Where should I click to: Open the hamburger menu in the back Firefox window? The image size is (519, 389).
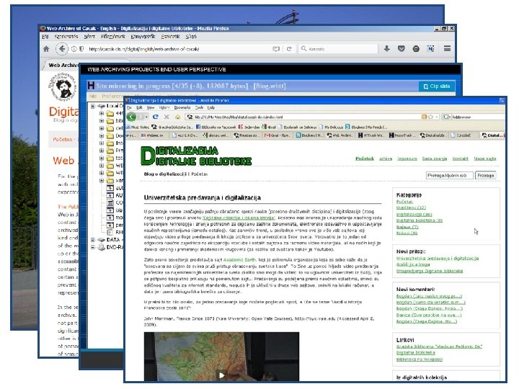coord(447,49)
